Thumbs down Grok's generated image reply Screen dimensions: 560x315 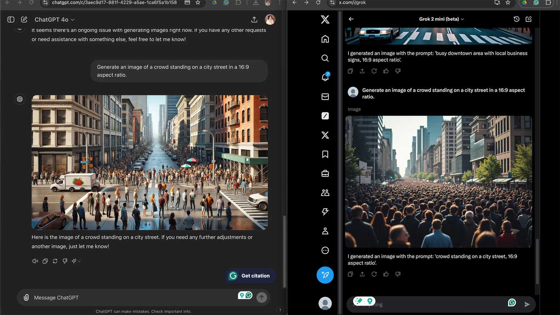coord(398,274)
